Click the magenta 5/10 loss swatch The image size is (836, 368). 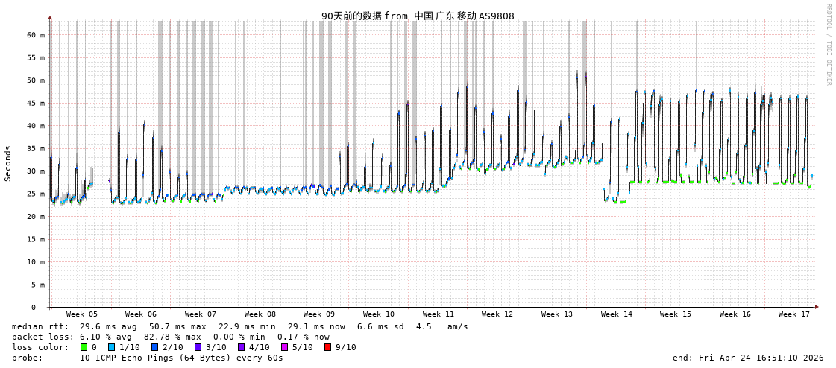[284, 347]
